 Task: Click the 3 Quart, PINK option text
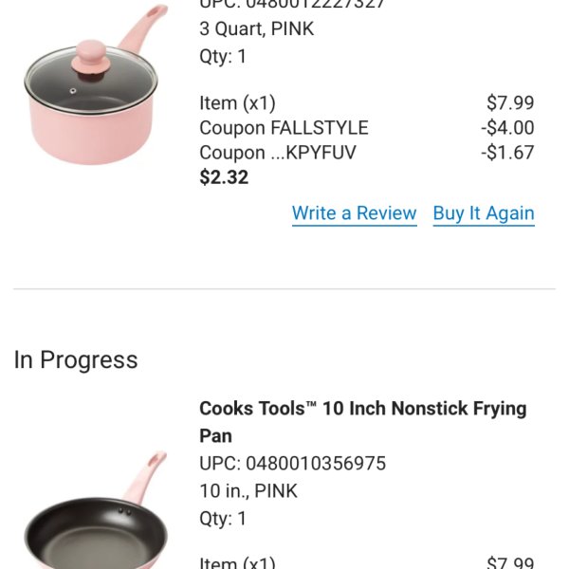257,28
